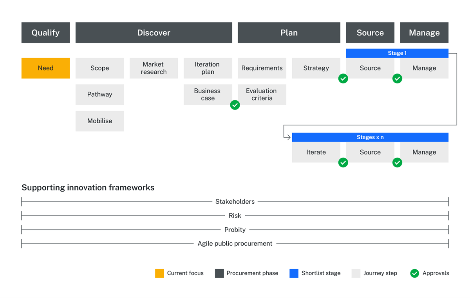
Task: Select the Evaluation criteria step
Action: tap(262, 94)
